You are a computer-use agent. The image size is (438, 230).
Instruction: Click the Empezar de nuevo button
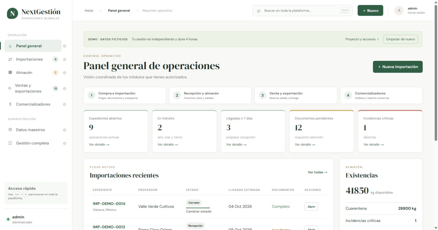point(401,39)
